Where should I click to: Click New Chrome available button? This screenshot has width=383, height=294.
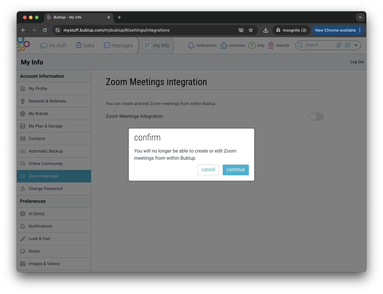tap(335, 30)
